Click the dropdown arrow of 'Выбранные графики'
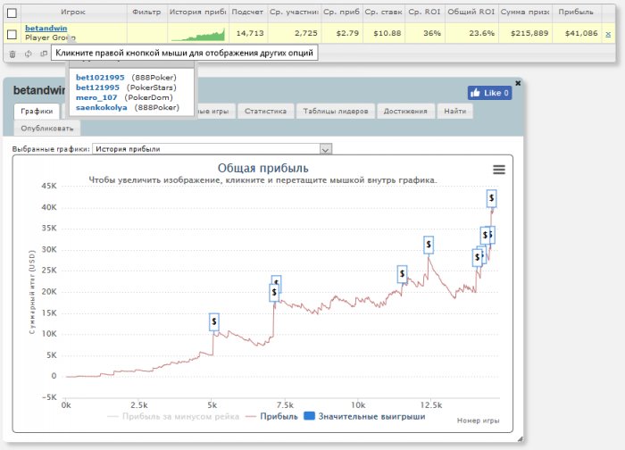Viewport: 625px width, 450px height. tap(326, 149)
